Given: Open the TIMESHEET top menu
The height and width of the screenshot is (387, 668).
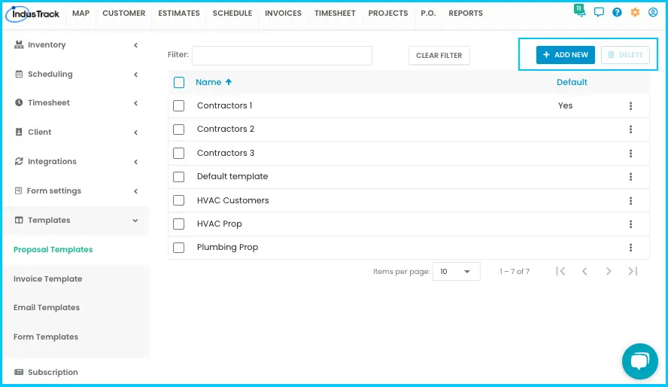Looking at the screenshot, I should pos(335,14).
